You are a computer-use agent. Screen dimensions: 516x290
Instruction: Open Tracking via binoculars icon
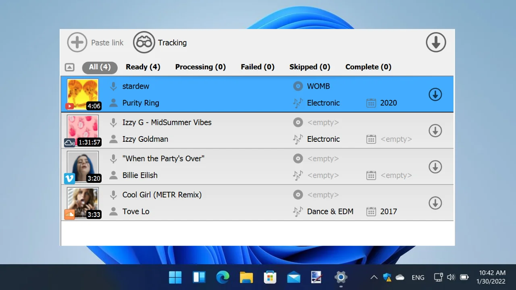[x=144, y=42]
